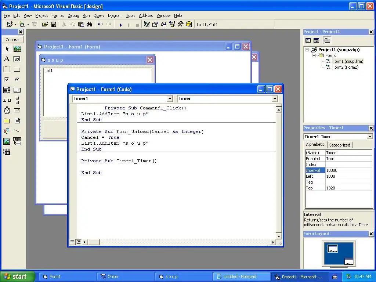
Task: Switch to Procedure View in the code window
Action: pos(72,242)
